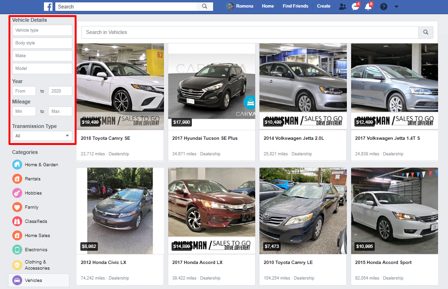The width and height of the screenshot is (448, 289).
Task: Open the 2015 Honda Accord Sport photo
Action: tap(395, 211)
